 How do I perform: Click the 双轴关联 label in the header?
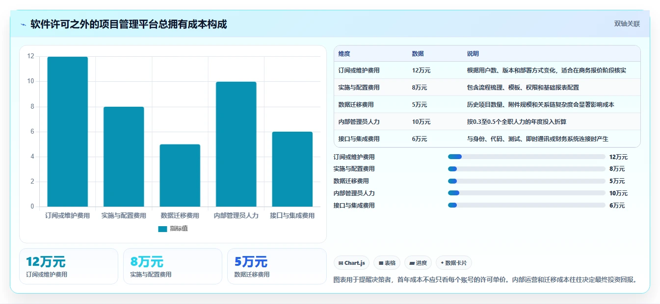click(627, 23)
